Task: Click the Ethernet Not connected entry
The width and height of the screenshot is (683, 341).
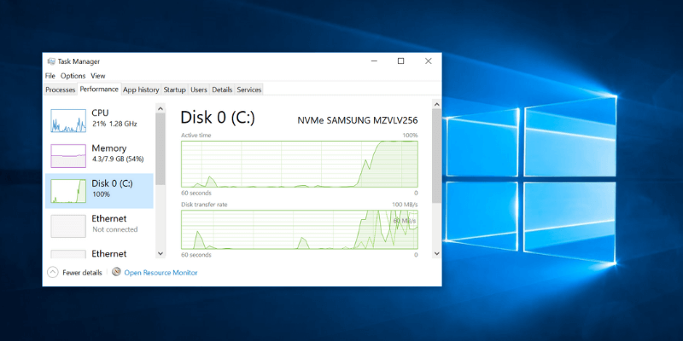Action: (x=99, y=226)
